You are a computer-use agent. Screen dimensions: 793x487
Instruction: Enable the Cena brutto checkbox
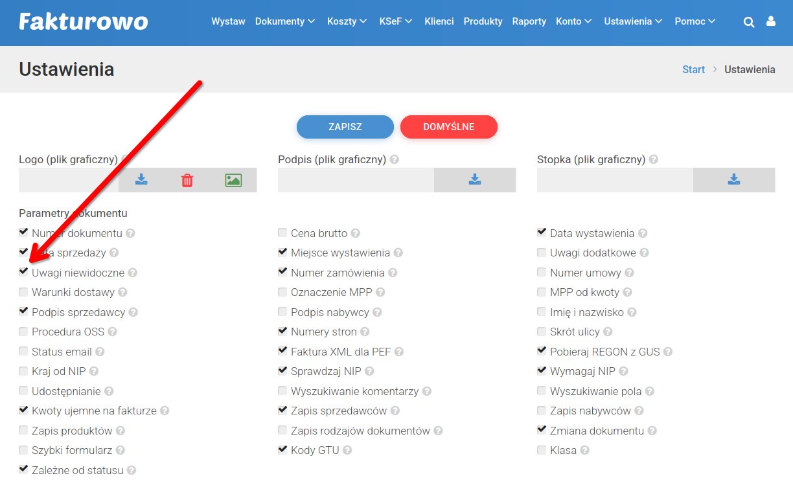click(x=282, y=233)
